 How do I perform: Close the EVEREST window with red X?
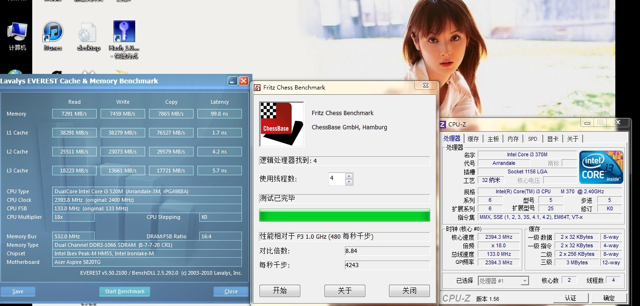pos(243,81)
